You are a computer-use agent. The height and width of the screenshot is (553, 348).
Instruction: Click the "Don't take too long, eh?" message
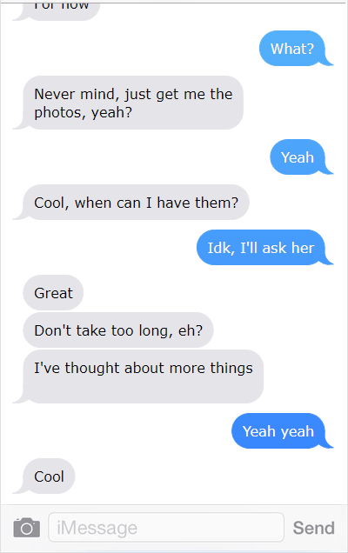click(x=118, y=330)
